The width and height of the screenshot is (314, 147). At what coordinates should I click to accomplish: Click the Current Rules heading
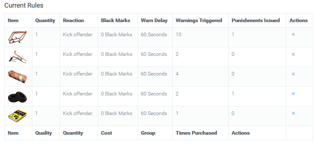point(24,5)
